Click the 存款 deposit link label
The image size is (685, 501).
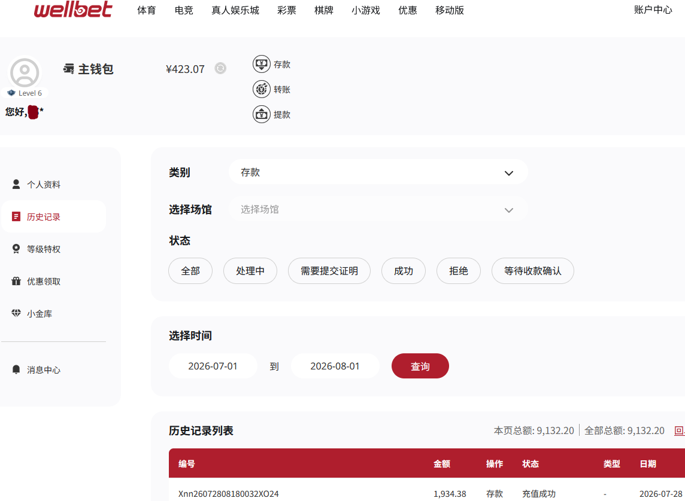tap(282, 65)
